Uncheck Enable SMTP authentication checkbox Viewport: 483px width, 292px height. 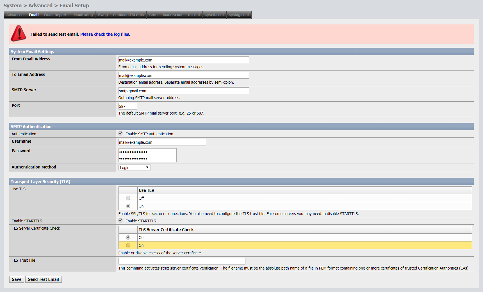(120, 134)
